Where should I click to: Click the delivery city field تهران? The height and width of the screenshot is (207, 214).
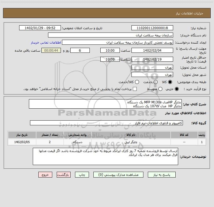point(152,75)
